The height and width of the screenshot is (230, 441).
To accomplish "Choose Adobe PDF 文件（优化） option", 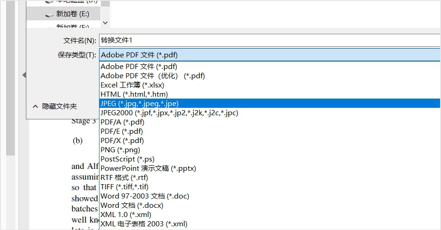I will pos(270,75).
